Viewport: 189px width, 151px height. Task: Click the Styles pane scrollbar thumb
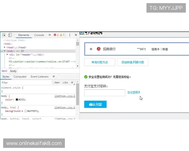tap(77, 94)
